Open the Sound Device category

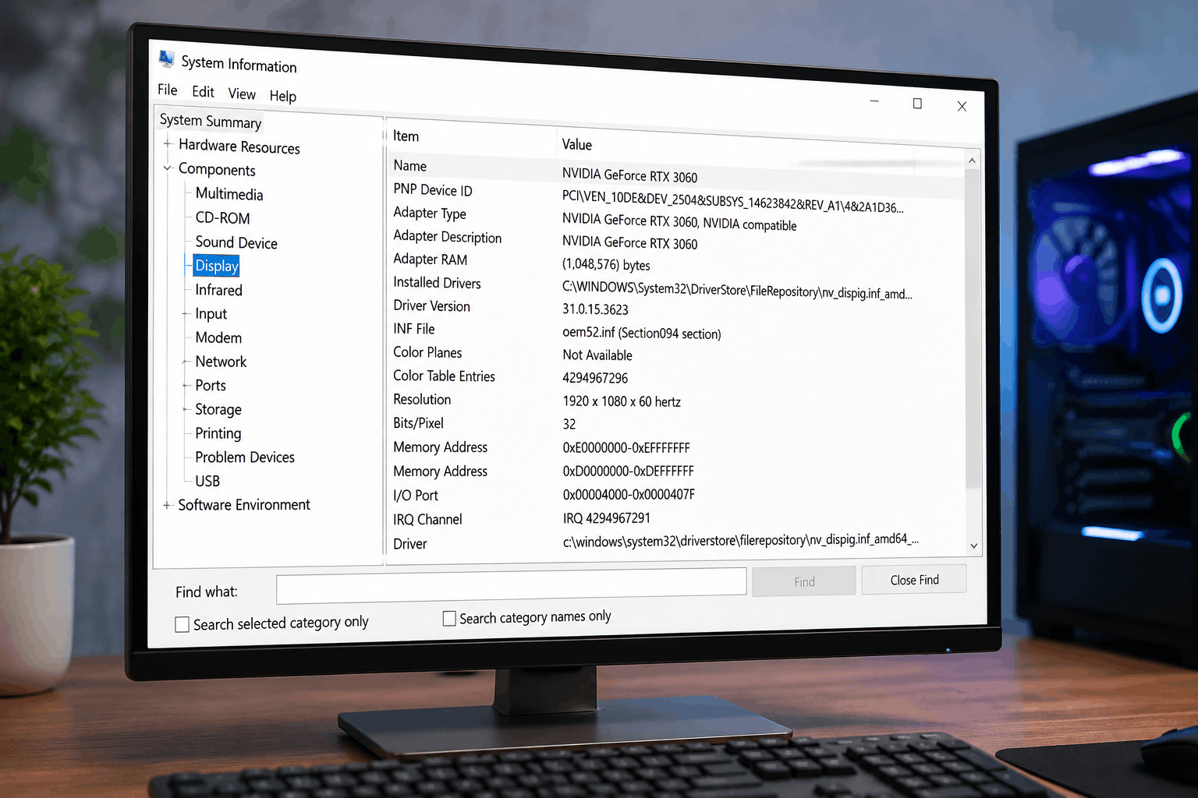(236, 242)
